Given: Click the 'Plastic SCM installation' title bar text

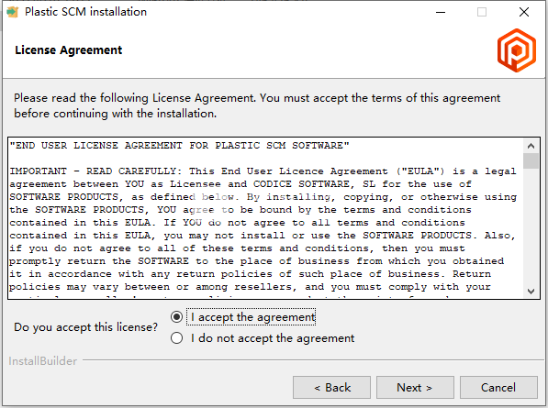Looking at the screenshot, I should [x=85, y=12].
